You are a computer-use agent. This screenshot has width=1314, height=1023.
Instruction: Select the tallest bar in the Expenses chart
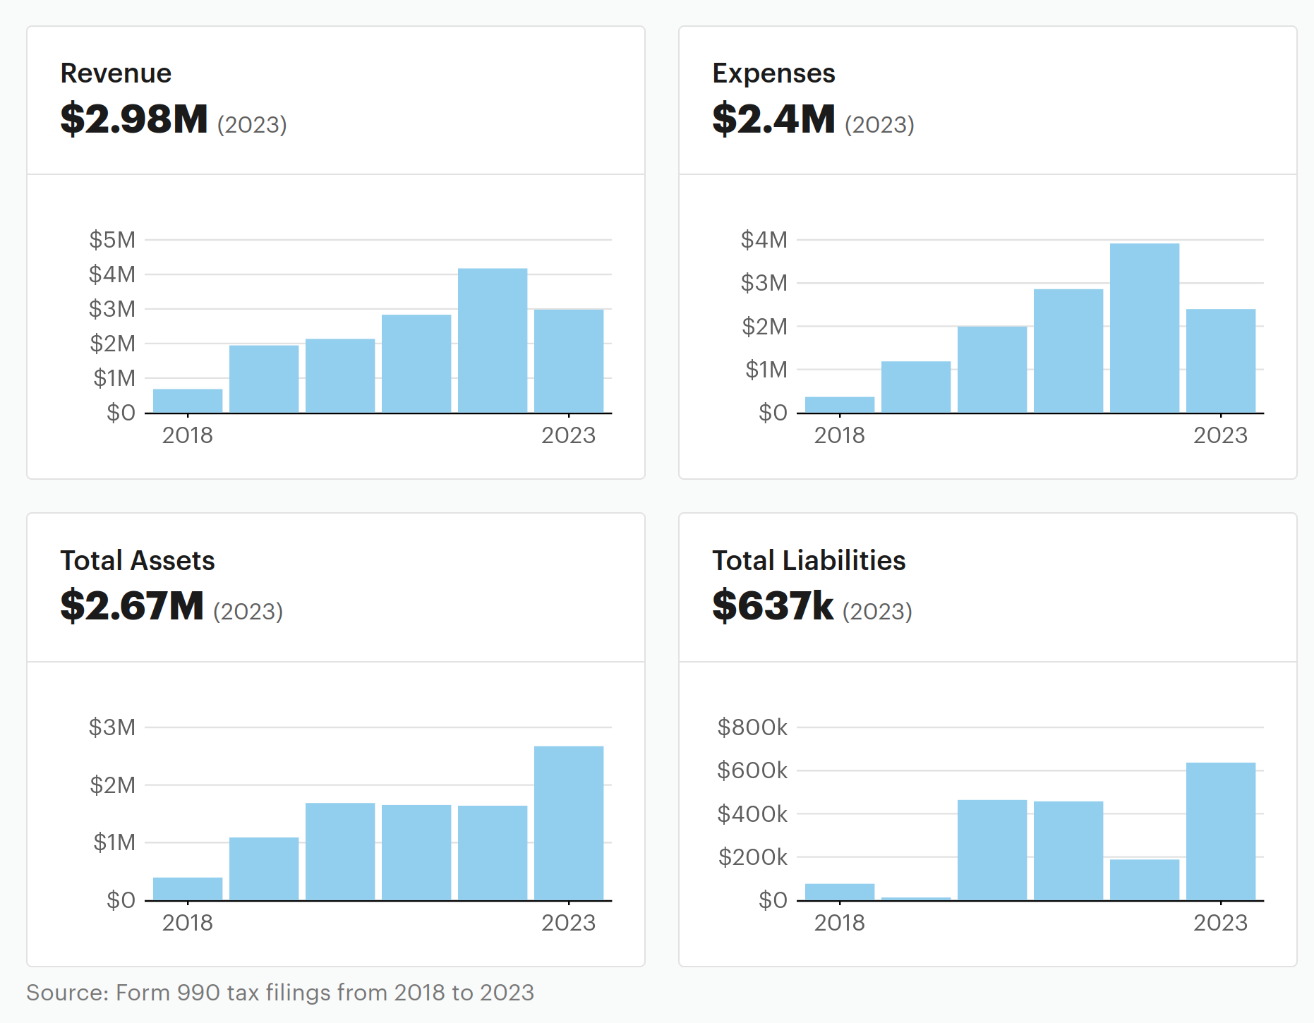(x=1144, y=328)
